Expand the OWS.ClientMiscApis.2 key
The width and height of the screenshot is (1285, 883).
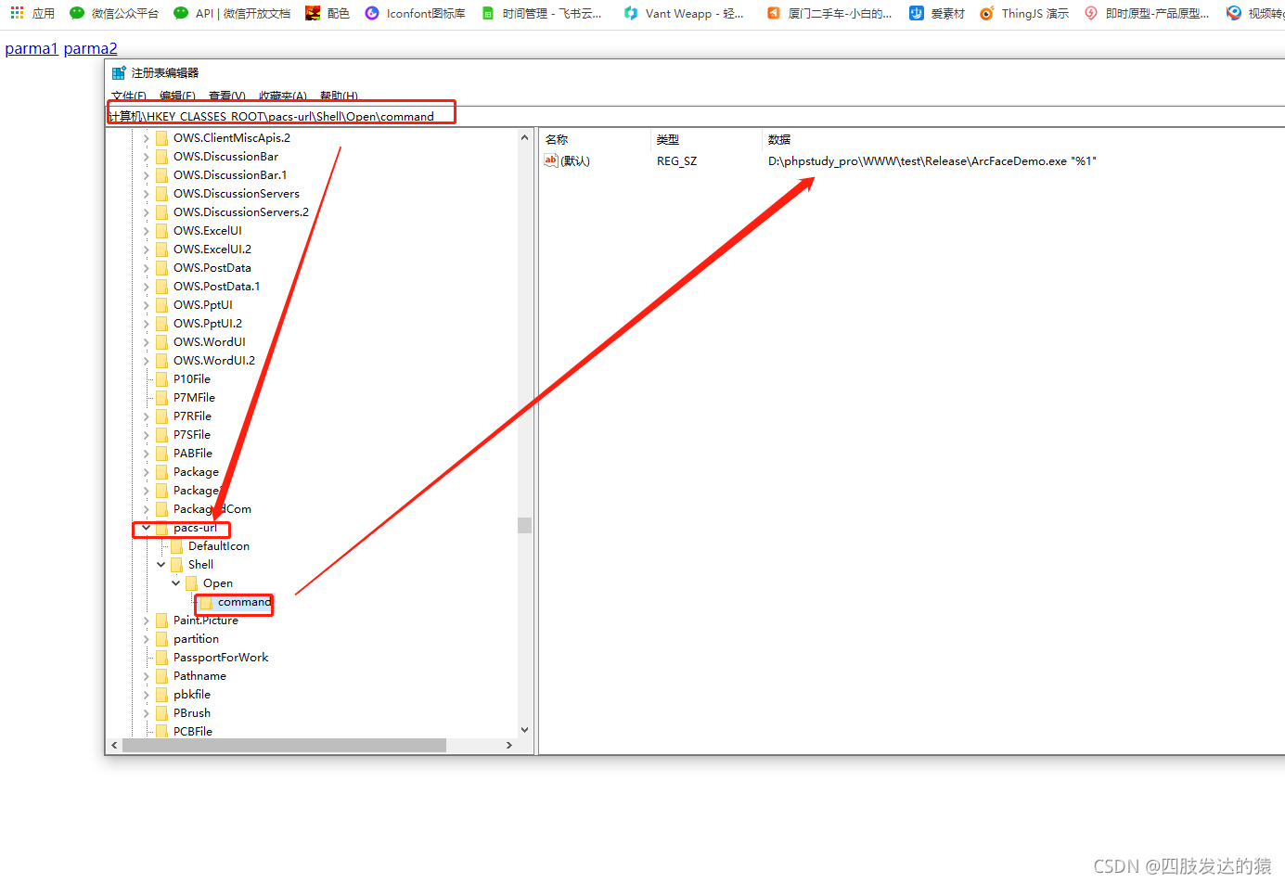[146, 138]
